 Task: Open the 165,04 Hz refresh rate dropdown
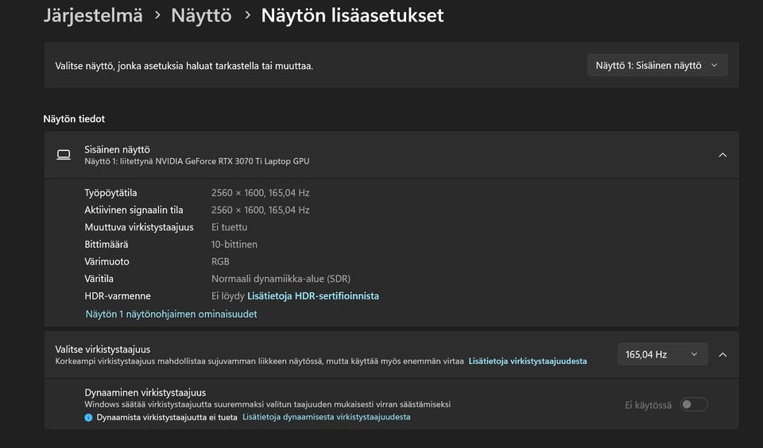pos(661,354)
